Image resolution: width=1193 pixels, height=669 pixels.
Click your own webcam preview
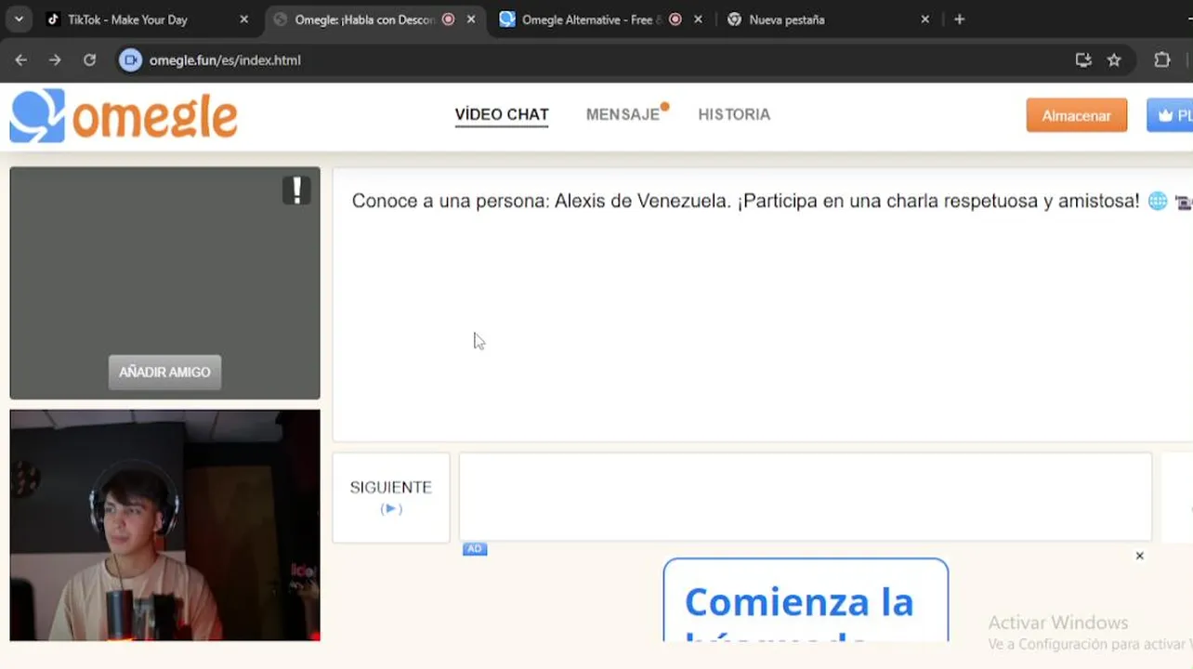pyautogui.click(x=164, y=525)
